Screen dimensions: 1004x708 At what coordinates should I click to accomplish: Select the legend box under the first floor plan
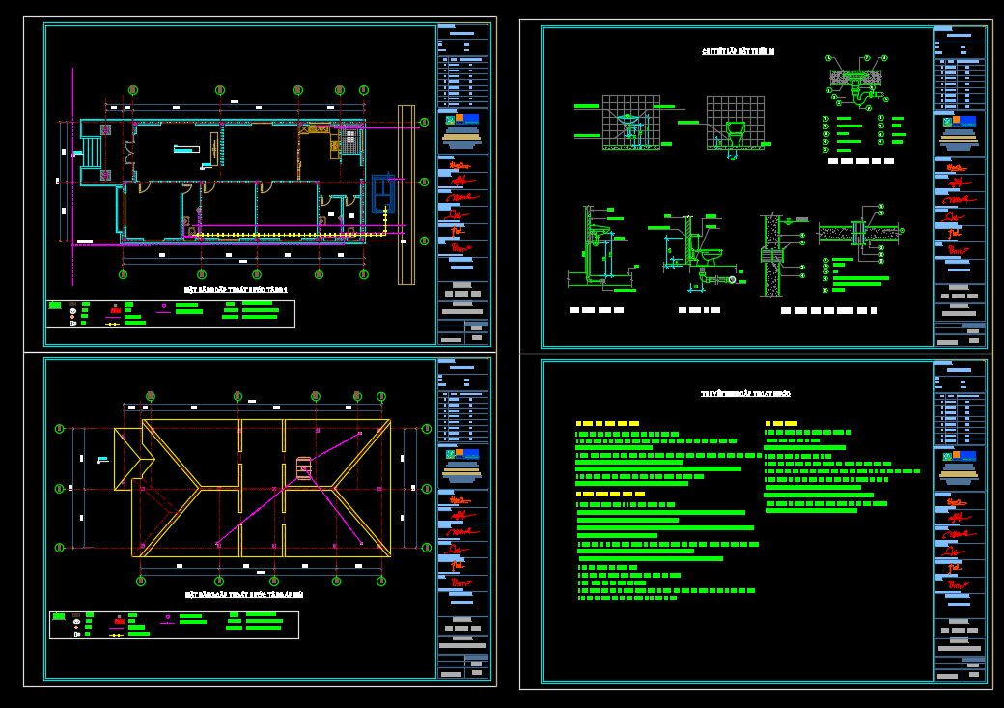tap(171, 314)
